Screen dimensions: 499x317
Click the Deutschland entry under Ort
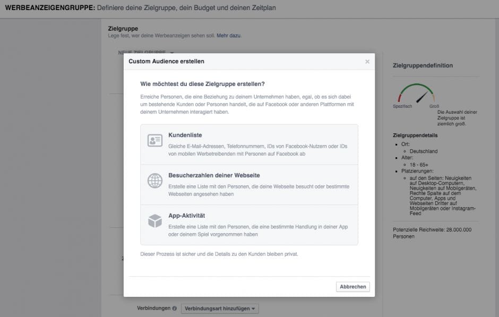click(424, 151)
